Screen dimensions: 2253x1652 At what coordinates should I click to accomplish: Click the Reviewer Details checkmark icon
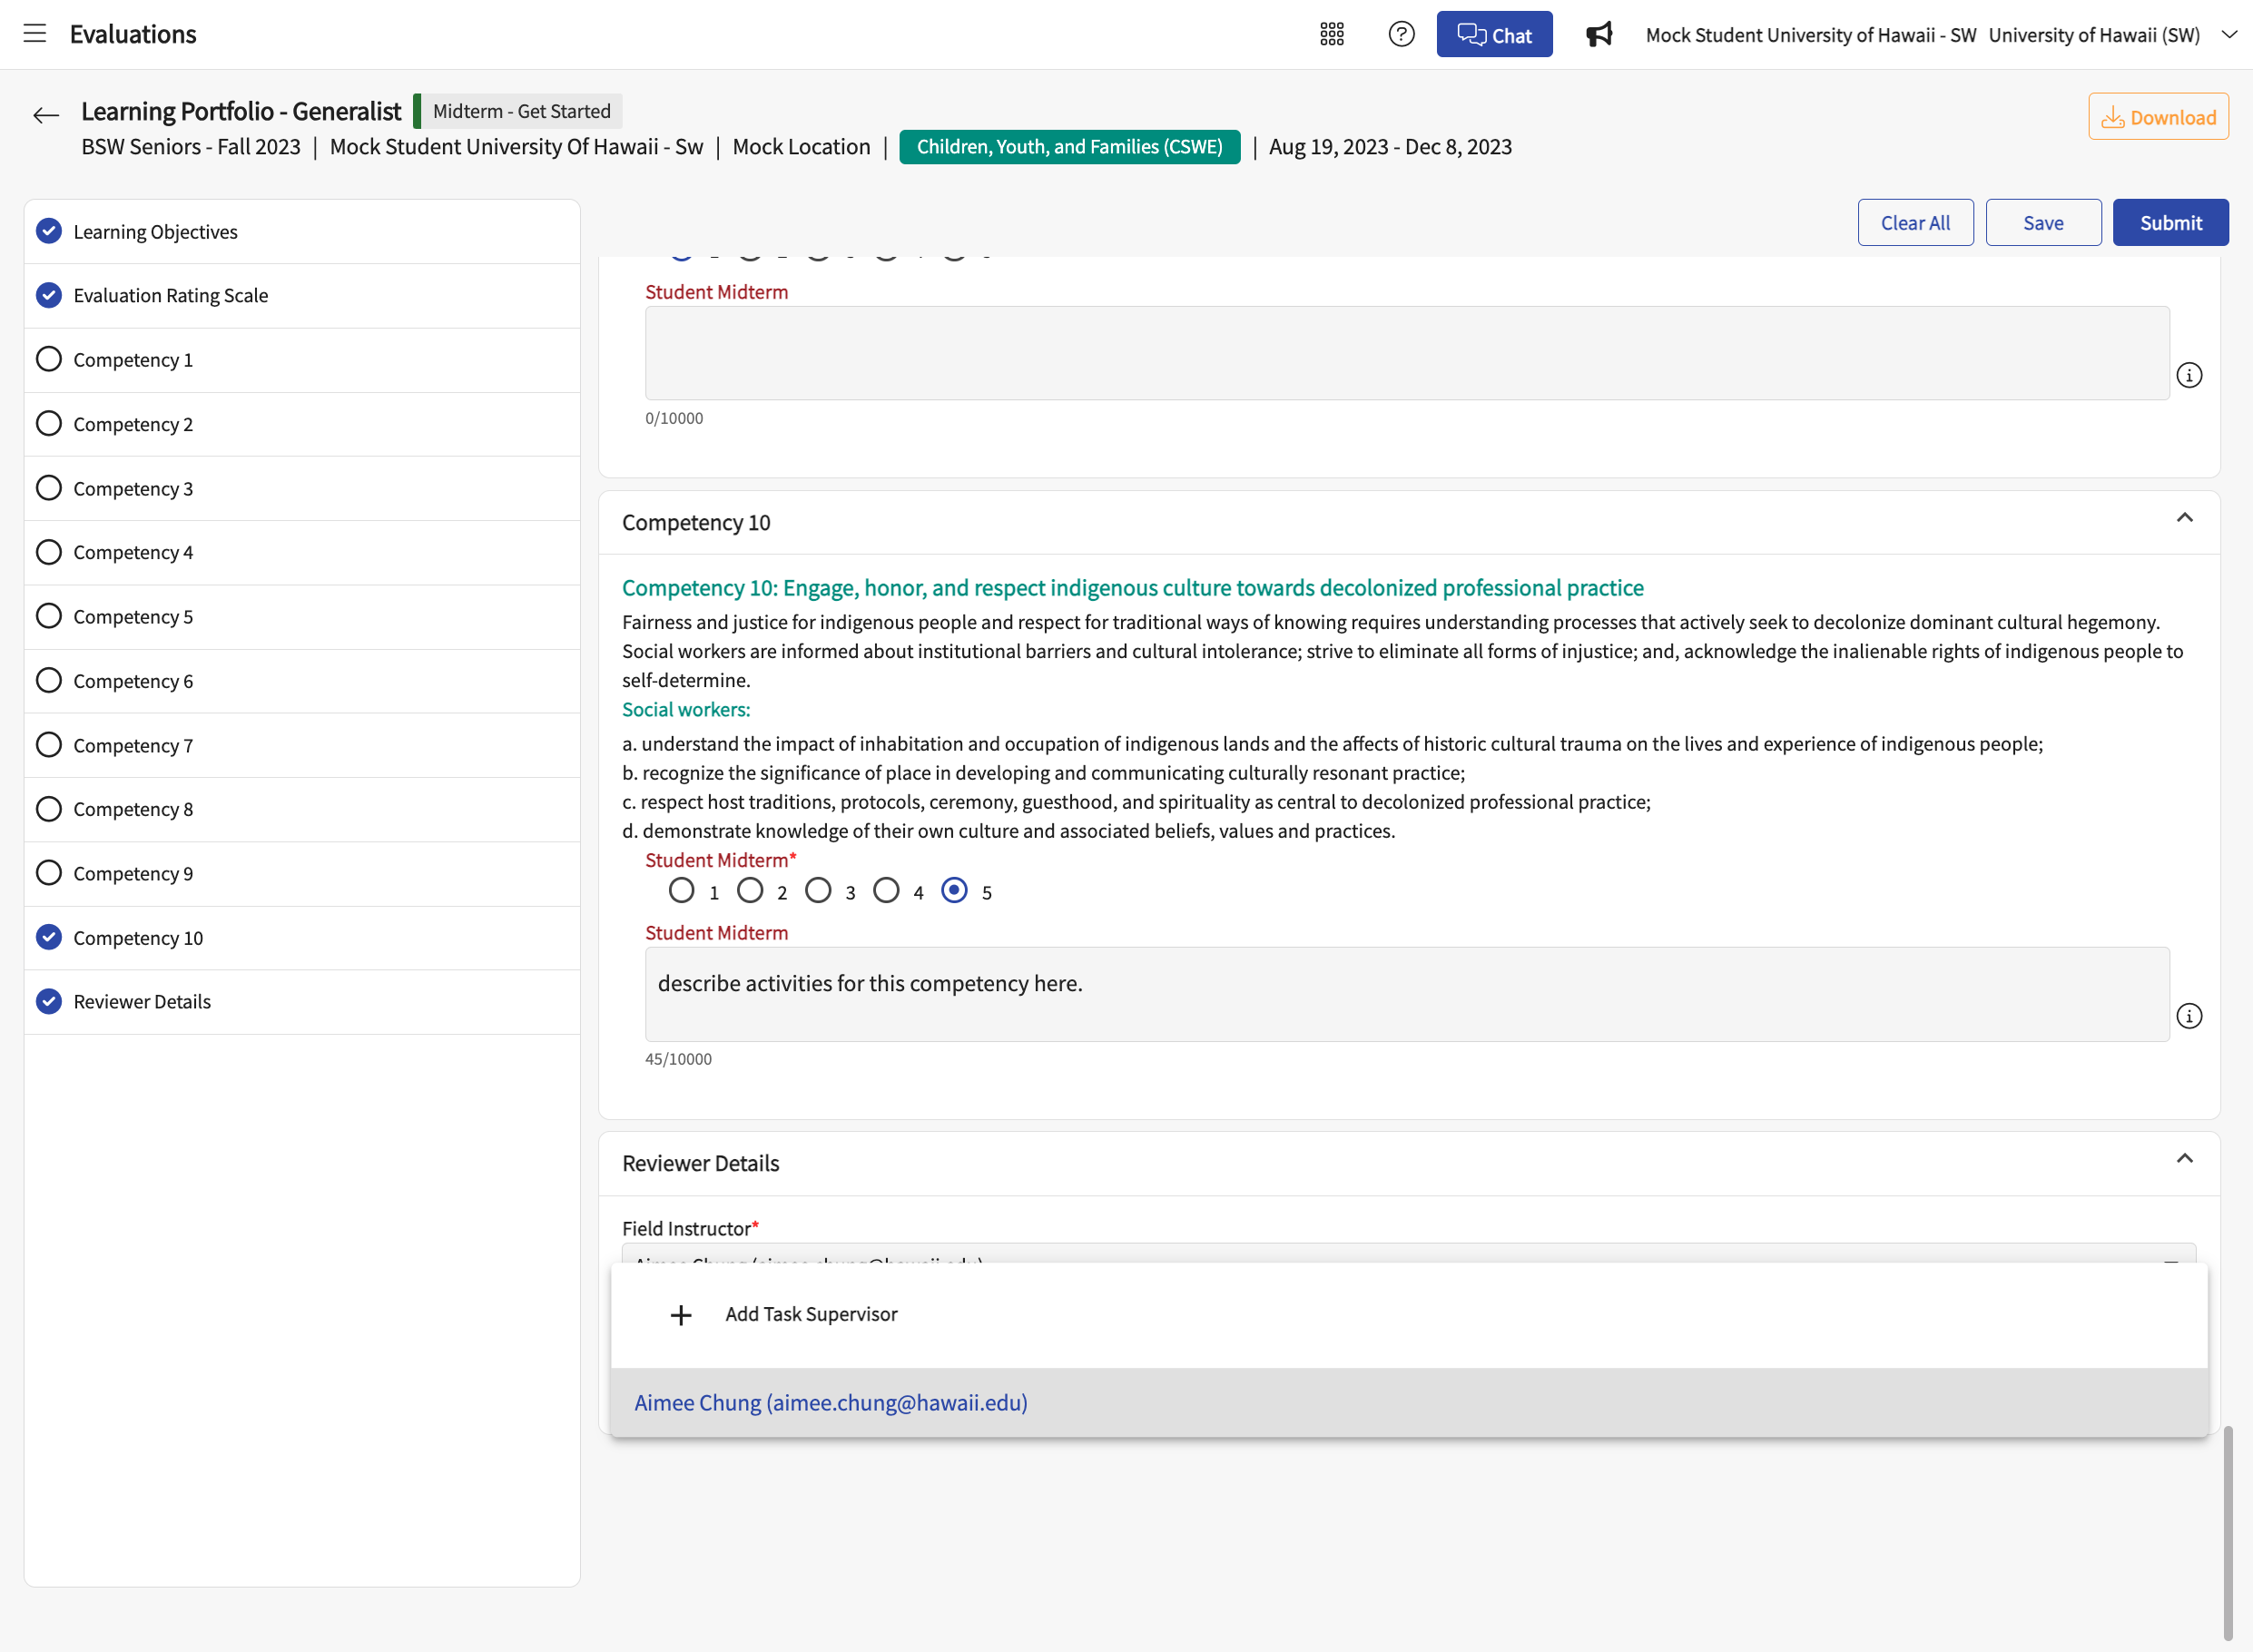[49, 1001]
